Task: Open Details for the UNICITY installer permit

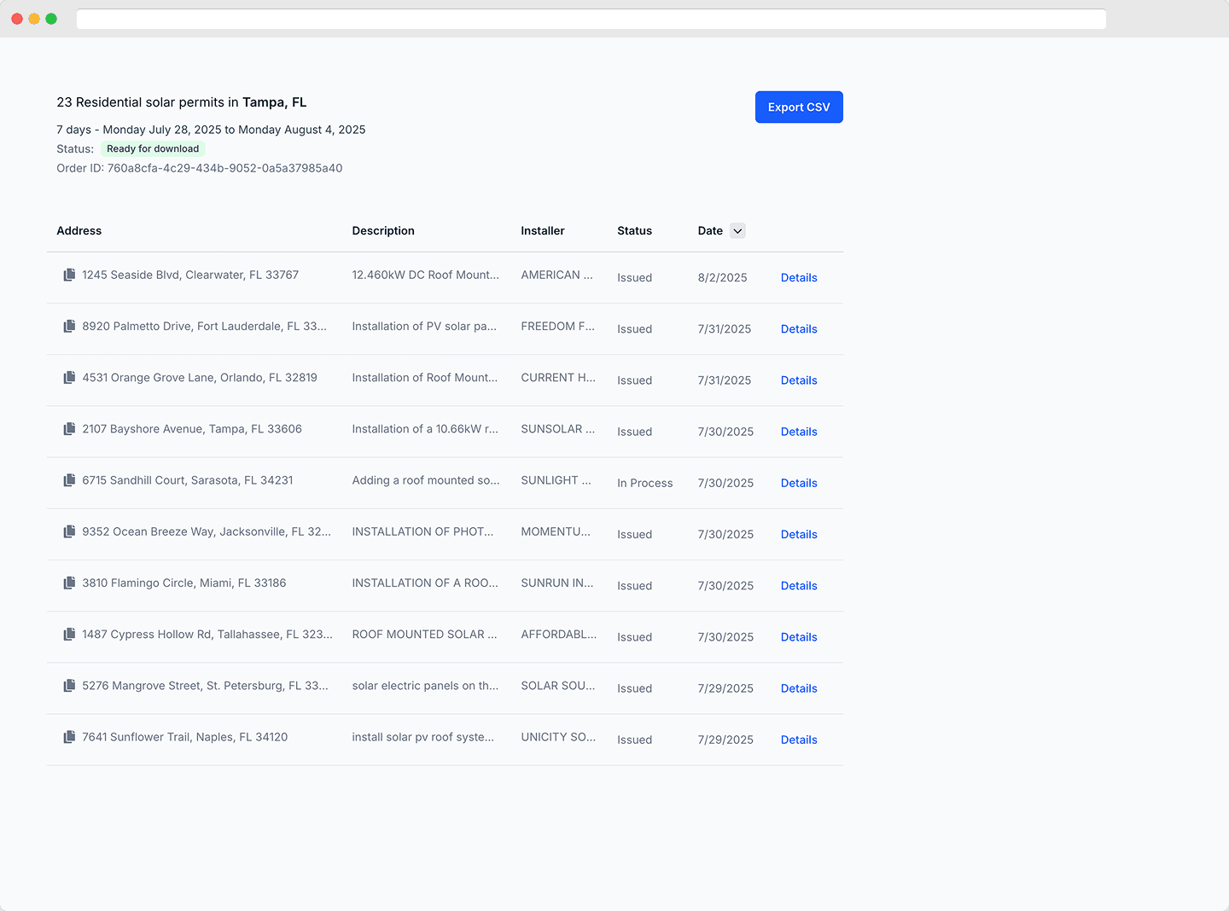Action: click(x=799, y=740)
